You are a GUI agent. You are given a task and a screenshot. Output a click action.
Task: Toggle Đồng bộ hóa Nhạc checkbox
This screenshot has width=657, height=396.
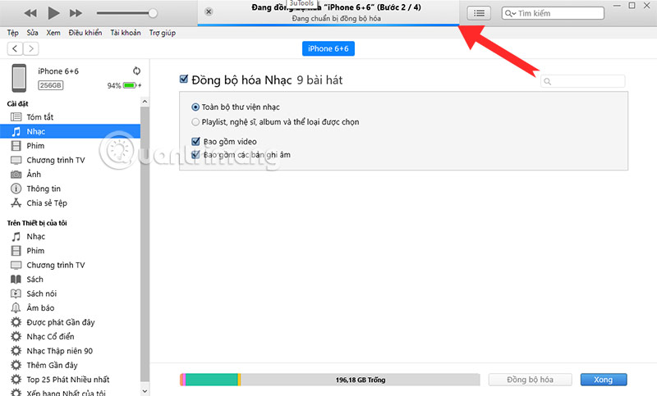pyautogui.click(x=183, y=79)
